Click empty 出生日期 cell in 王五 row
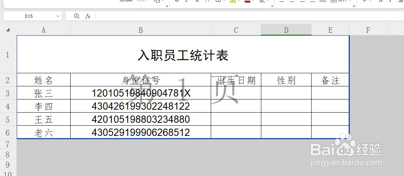 point(236,120)
